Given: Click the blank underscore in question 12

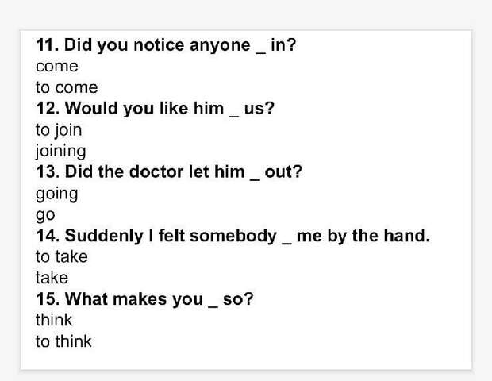Looking at the screenshot, I should point(234,116).
